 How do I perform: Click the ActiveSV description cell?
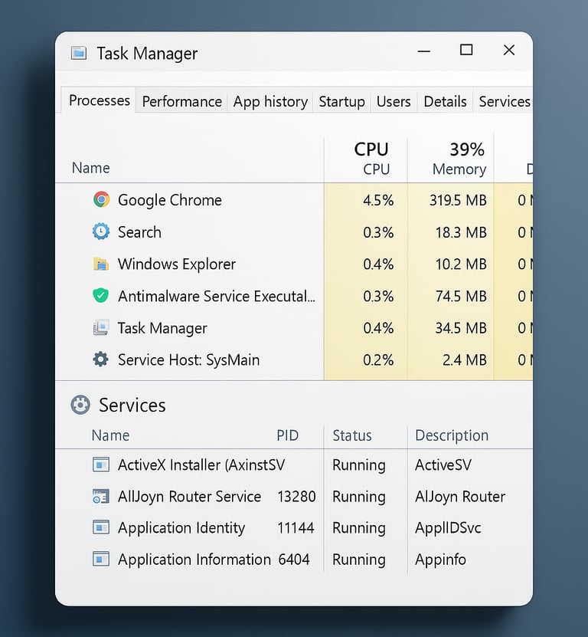pos(443,465)
